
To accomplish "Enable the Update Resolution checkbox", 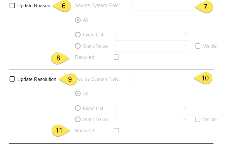I will point(12,79).
